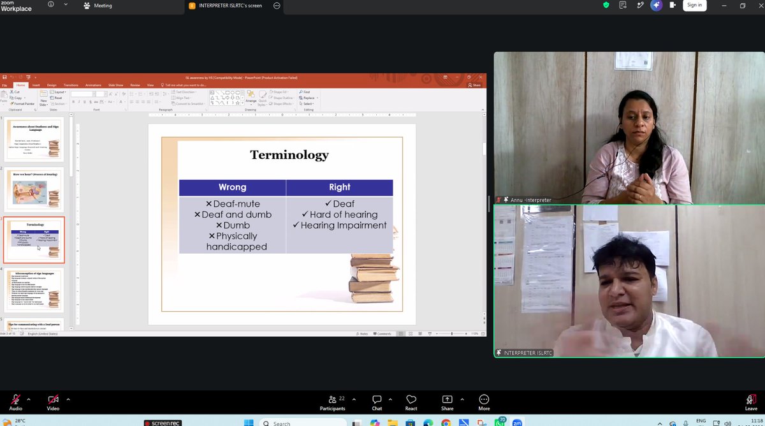Click the Deaf and dumb text
This screenshot has height=426, width=765.
click(x=237, y=215)
